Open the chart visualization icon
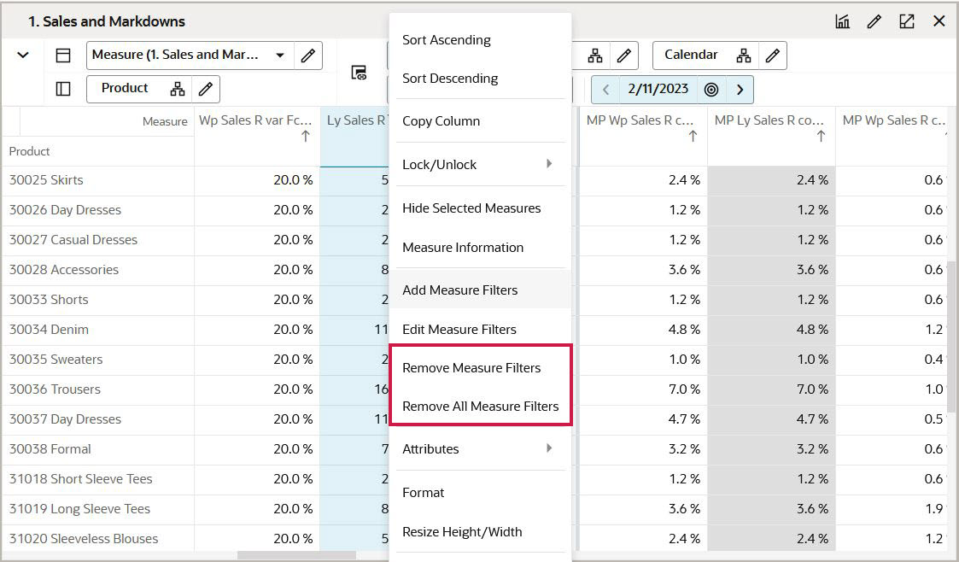This screenshot has width=959, height=562. point(842,20)
